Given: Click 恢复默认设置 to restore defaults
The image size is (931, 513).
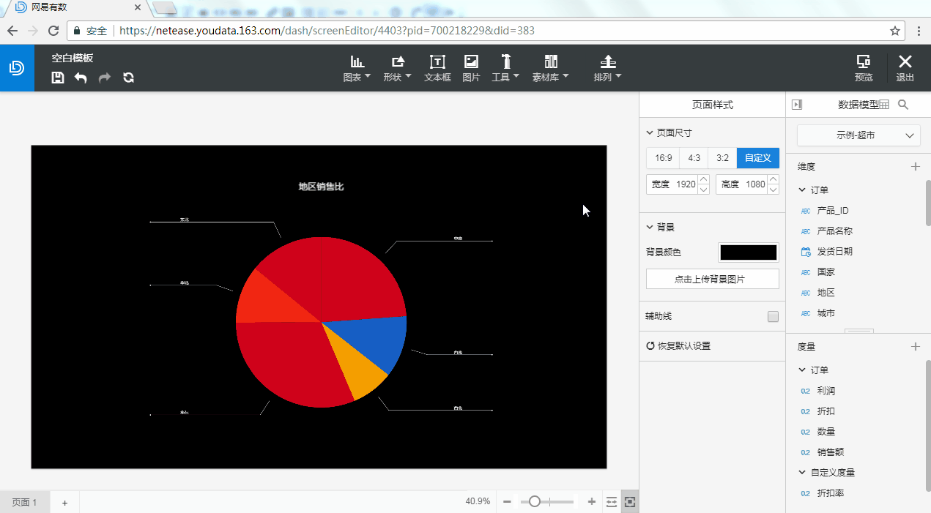Looking at the screenshot, I should click(x=678, y=345).
